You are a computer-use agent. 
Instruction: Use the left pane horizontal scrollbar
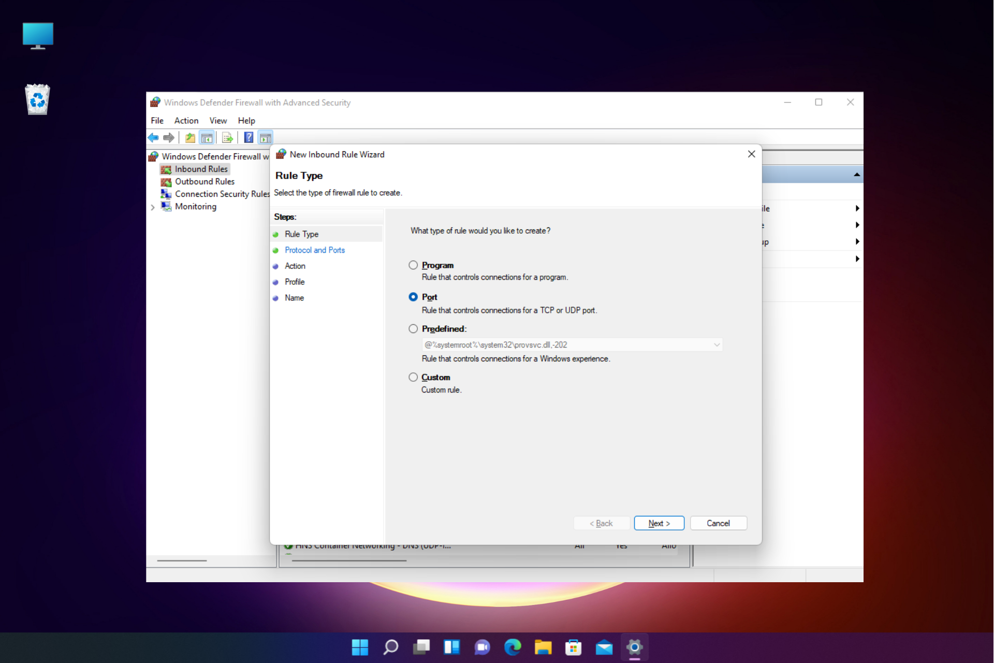point(182,560)
